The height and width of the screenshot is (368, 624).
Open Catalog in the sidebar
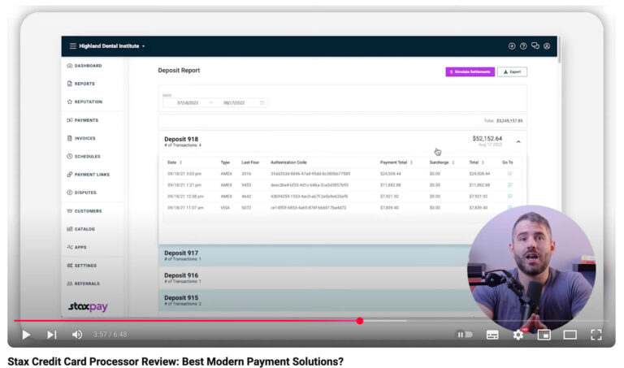pyautogui.click(x=80, y=229)
